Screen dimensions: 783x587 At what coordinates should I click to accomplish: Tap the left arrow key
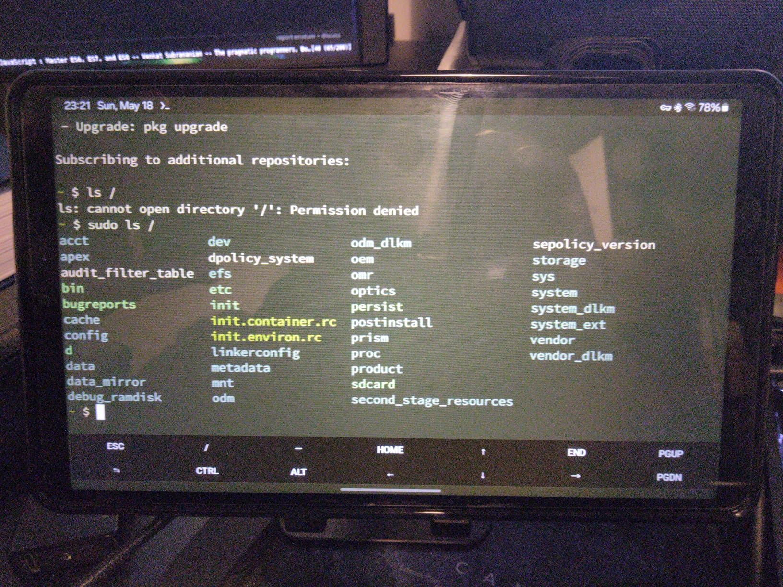click(390, 475)
